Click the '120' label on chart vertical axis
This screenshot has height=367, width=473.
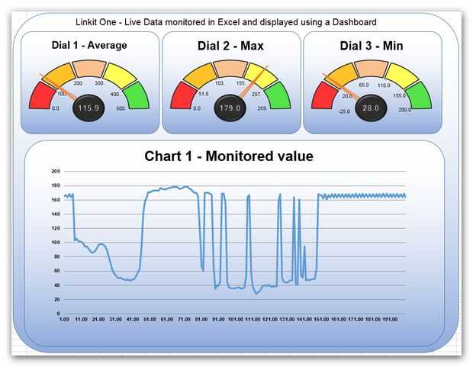click(56, 228)
